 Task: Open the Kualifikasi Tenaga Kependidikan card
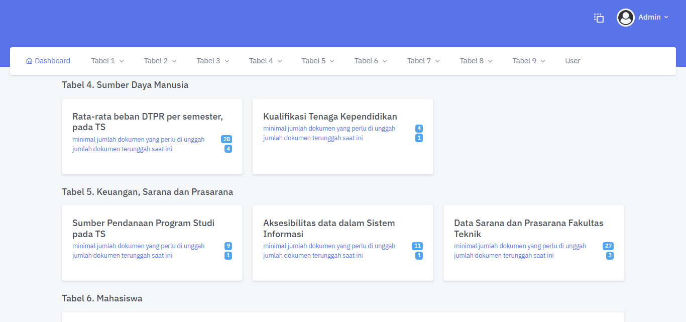point(343,137)
